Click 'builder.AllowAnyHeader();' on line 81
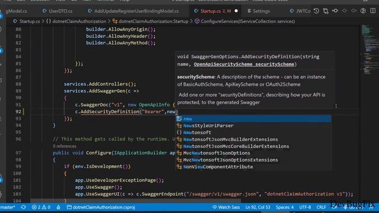This screenshot has height=213, width=379. [x=121, y=36]
